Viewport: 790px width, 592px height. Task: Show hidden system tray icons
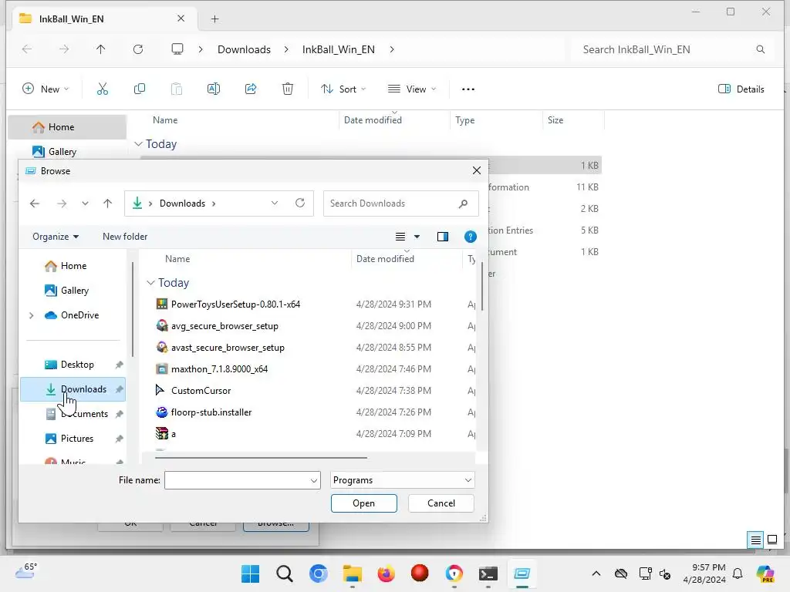point(596,573)
